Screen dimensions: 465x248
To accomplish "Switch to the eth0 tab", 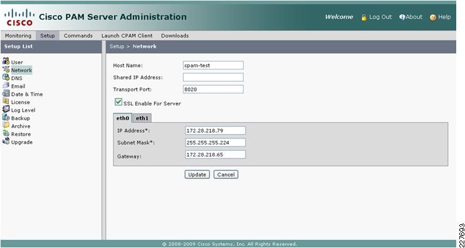I will 123,118.
